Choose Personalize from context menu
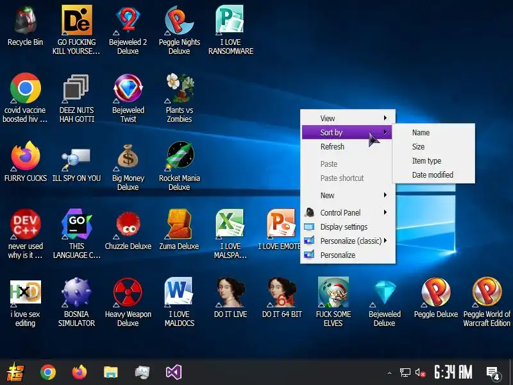The height and width of the screenshot is (385, 513). pos(348,255)
